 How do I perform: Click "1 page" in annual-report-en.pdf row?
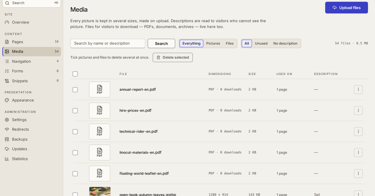[282, 90]
